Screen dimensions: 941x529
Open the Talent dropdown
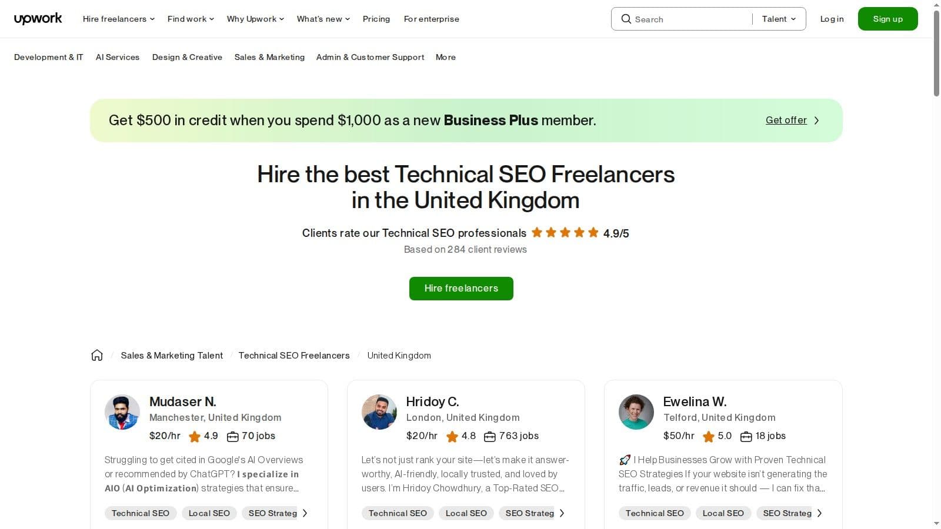pos(778,19)
